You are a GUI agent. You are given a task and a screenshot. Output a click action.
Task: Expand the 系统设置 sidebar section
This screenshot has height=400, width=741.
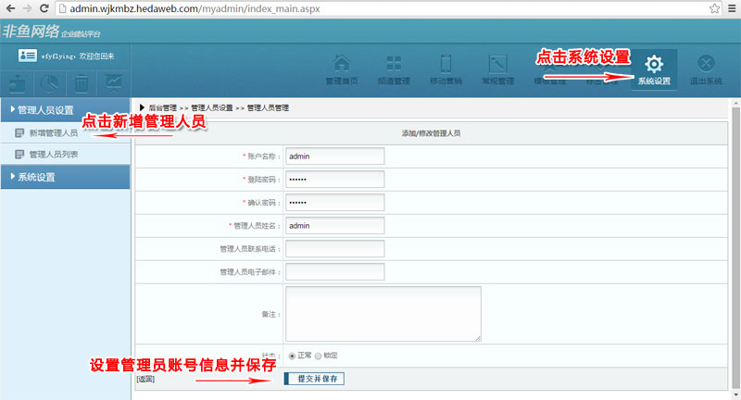click(65, 177)
